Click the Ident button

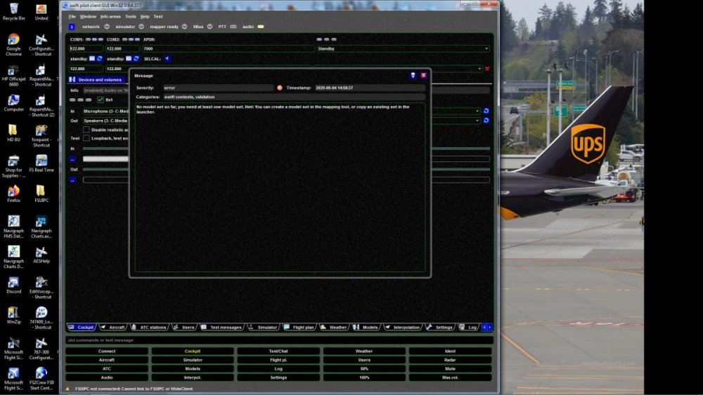tap(450, 352)
